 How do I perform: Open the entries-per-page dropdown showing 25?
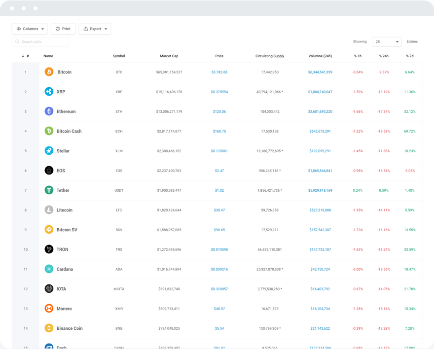point(386,42)
